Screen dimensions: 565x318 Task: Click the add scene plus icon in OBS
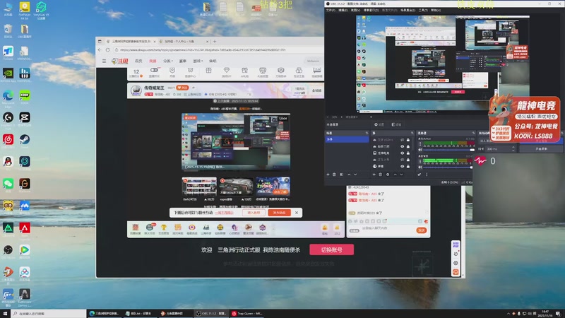[x=328, y=175]
